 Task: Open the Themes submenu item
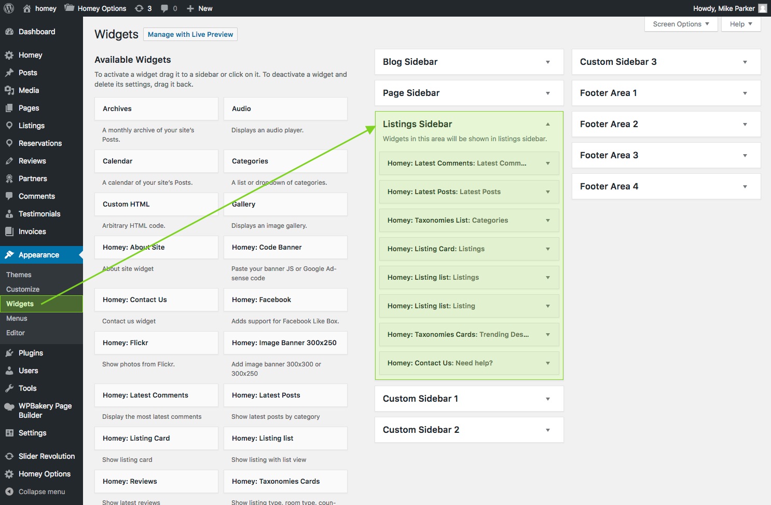[x=19, y=275]
